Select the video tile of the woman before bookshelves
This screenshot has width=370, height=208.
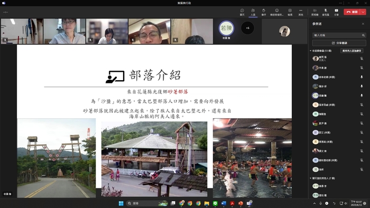point(107,31)
